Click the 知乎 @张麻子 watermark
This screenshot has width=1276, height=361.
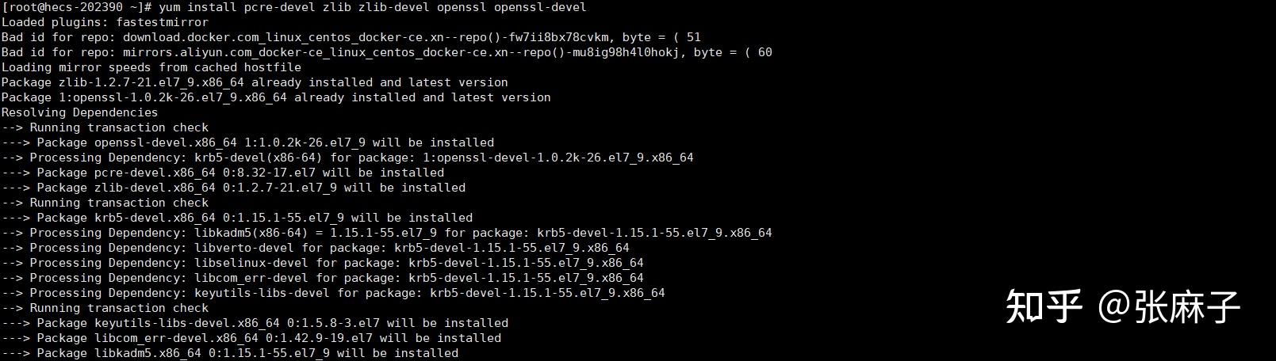point(1122,306)
